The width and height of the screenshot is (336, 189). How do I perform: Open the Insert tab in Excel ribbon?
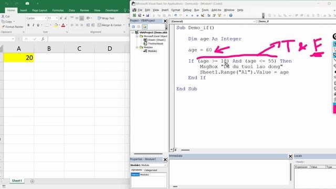pyautogui.click(x=24, y=10)
